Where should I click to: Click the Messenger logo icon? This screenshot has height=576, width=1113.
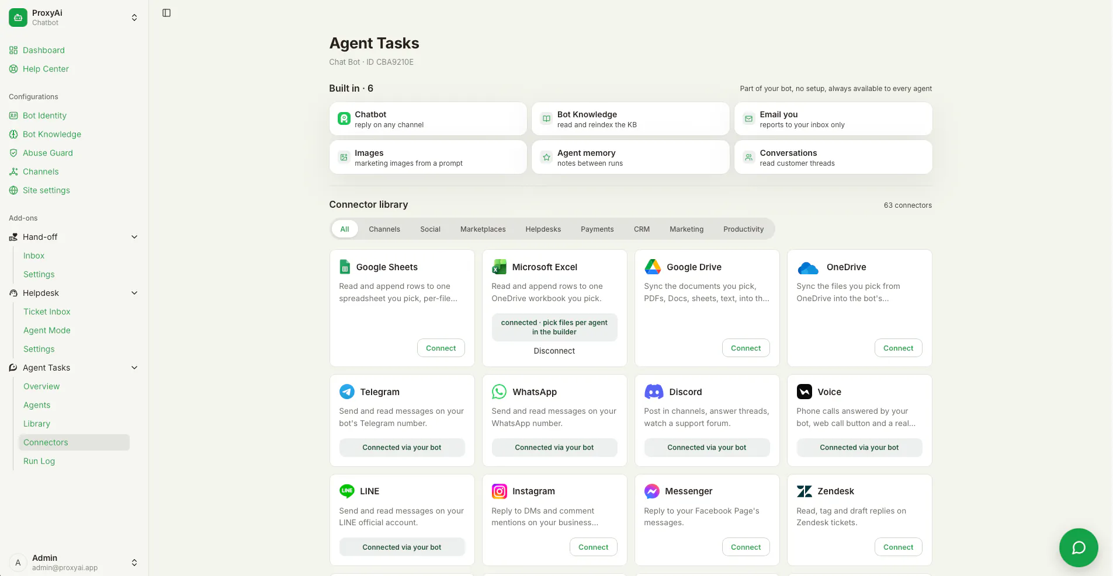click(652, 491)
